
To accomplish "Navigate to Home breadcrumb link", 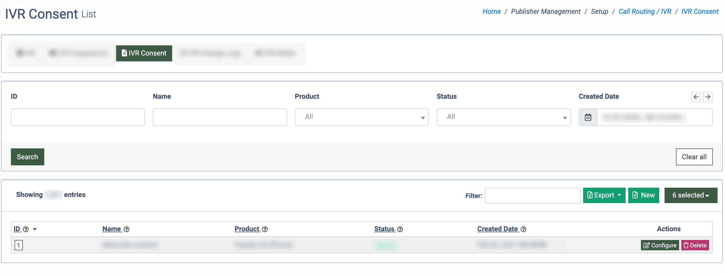I will [x=491, y=12].
